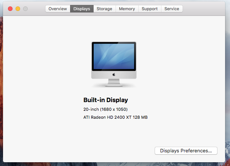Open Displays Preferences

(186, 150)
